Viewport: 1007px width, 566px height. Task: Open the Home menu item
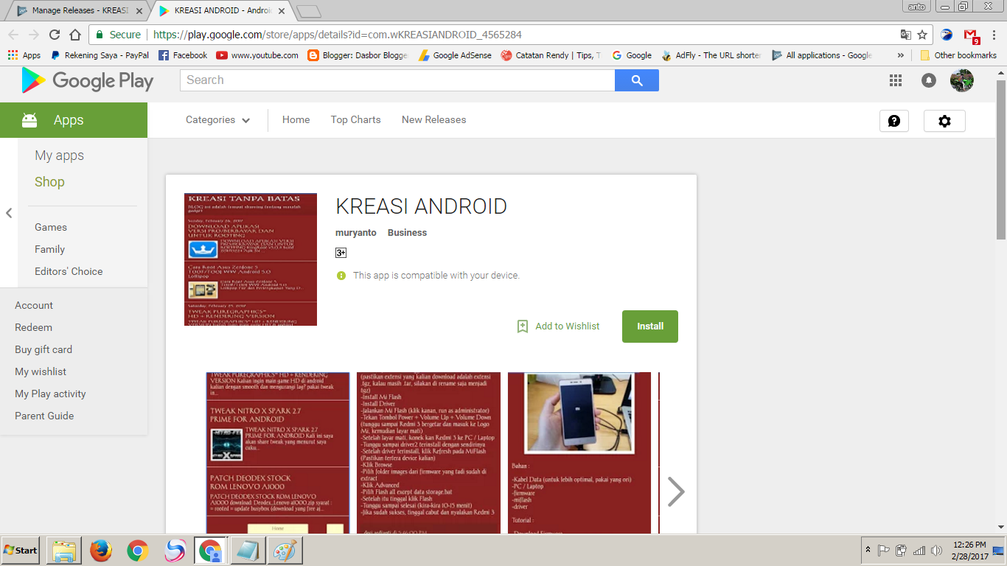[296, 120]
